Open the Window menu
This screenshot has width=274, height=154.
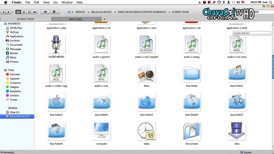[67, 2]
